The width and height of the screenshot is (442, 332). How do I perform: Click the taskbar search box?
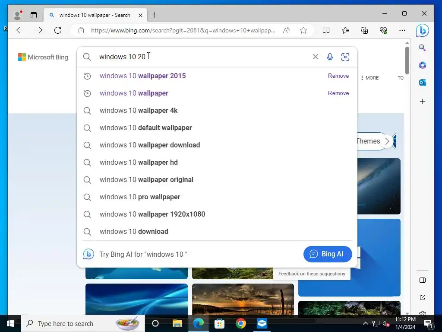coord(83,323)
